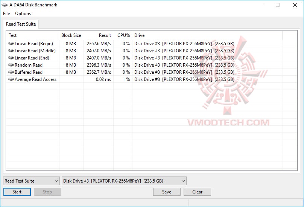Open the Options menu
The height and width of the screenshot is (207, 304).
click(23, 14)
